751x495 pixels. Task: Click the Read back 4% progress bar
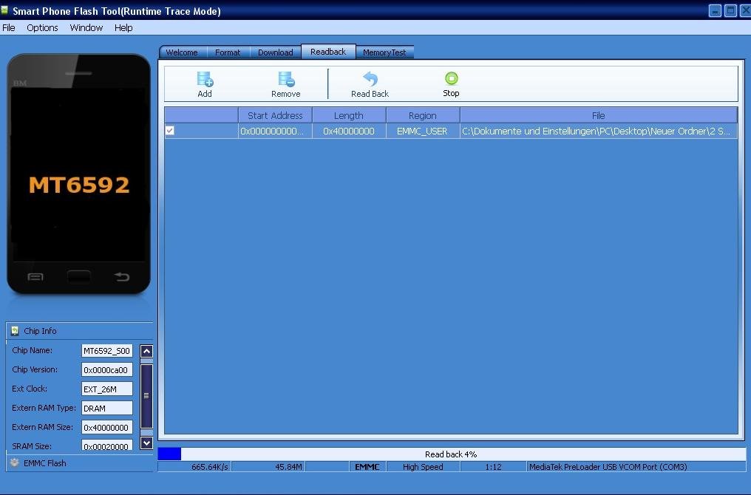(x=452, y=454)
